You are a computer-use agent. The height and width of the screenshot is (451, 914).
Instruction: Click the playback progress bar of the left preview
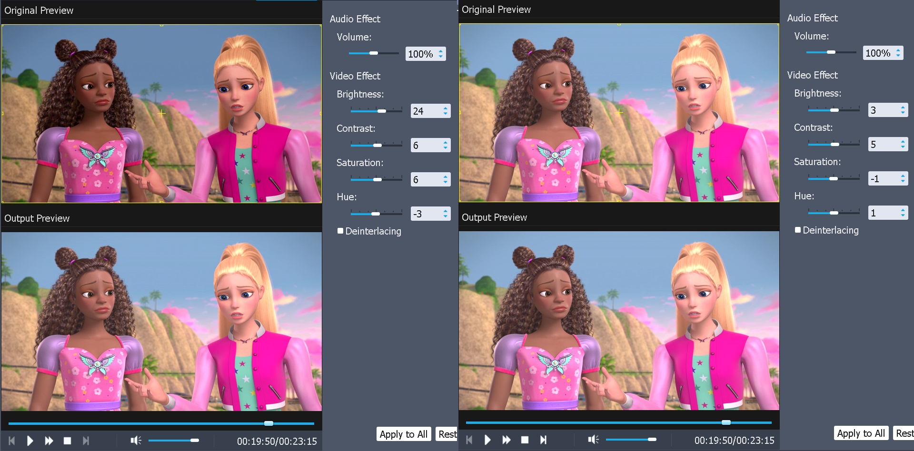tap(162, 423)
